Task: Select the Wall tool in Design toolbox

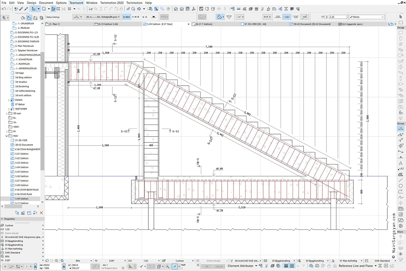Action: pyautogui.click(x=400, y=33)
